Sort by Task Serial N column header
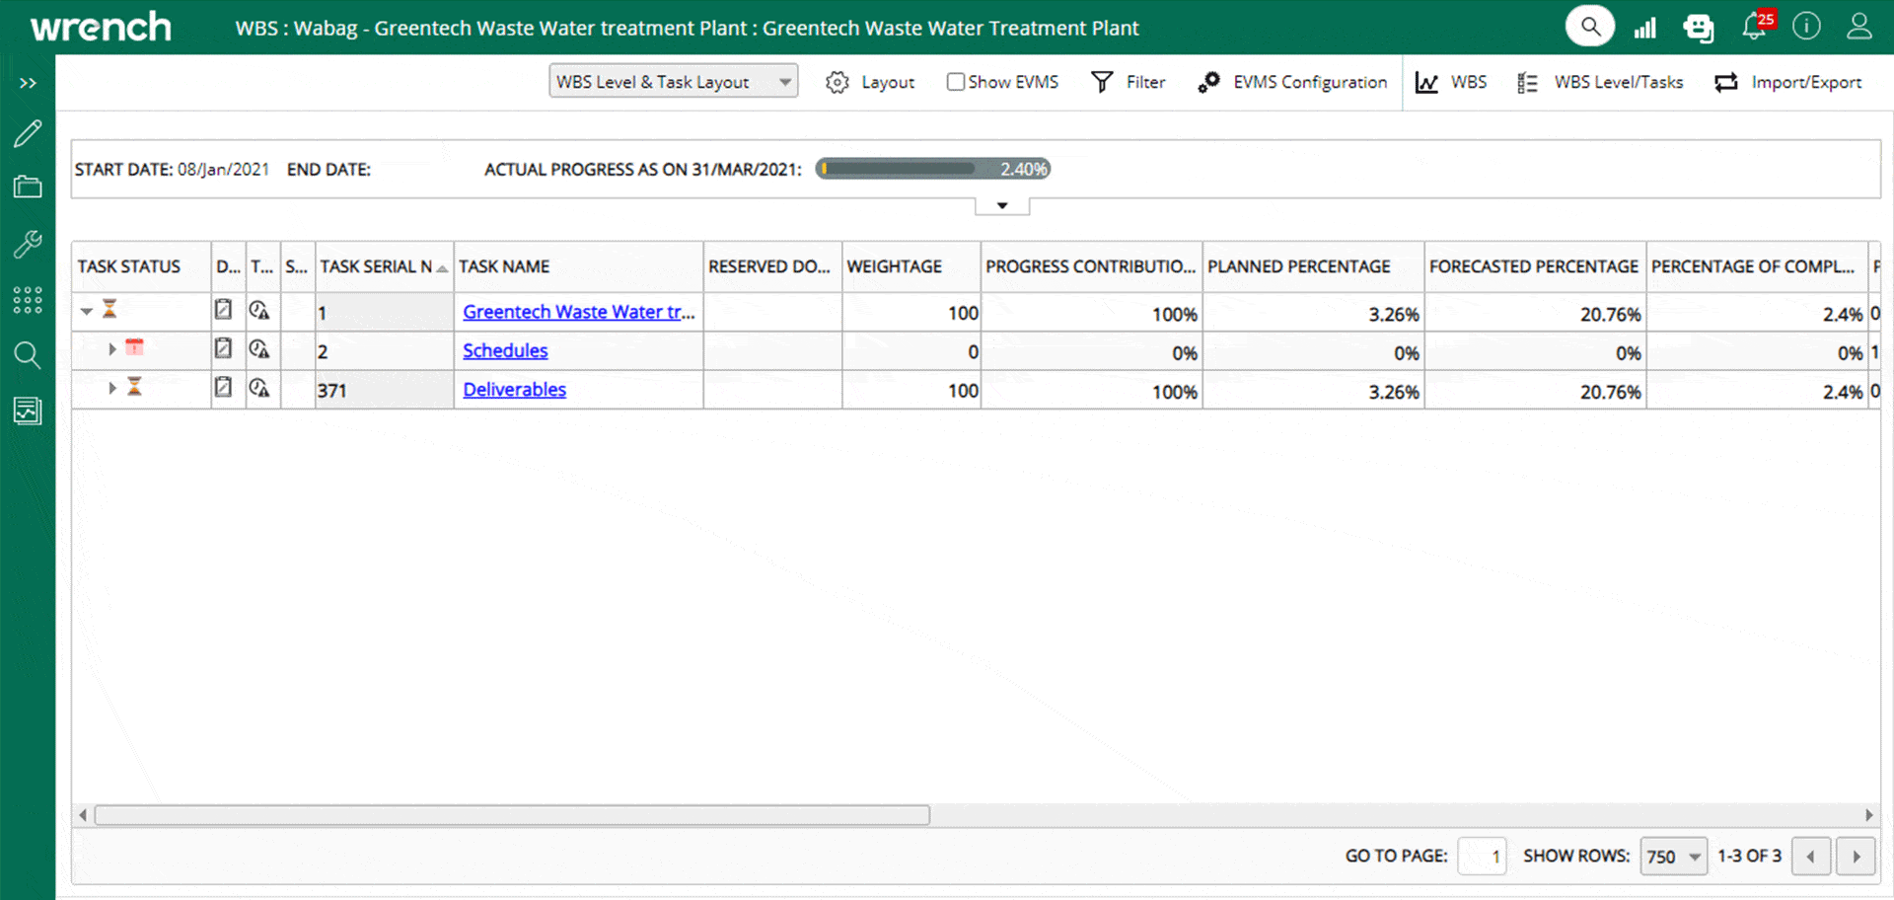Image resolution: width=1894 pixels, height=900 pixels. coord(384,266)
